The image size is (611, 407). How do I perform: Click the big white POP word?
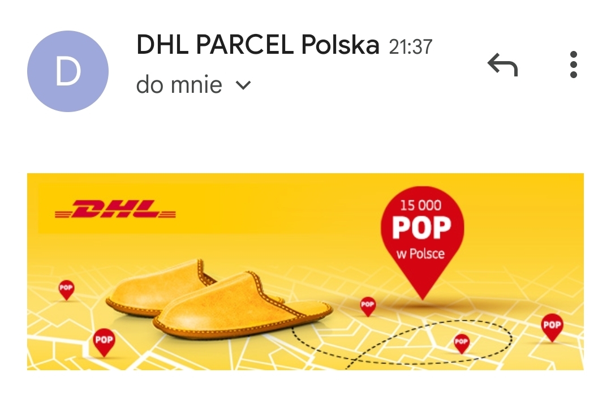pos(421,228)
